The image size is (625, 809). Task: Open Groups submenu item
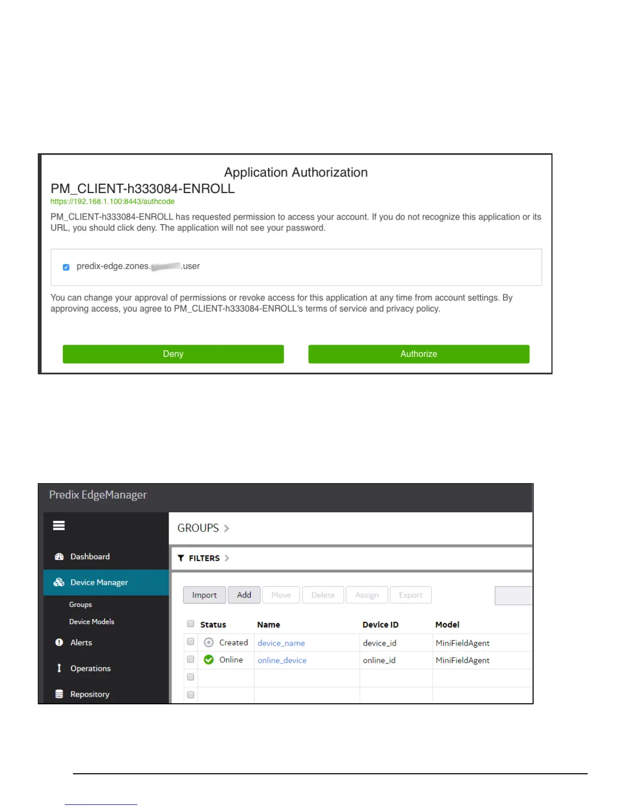click(x=81, y=604)
